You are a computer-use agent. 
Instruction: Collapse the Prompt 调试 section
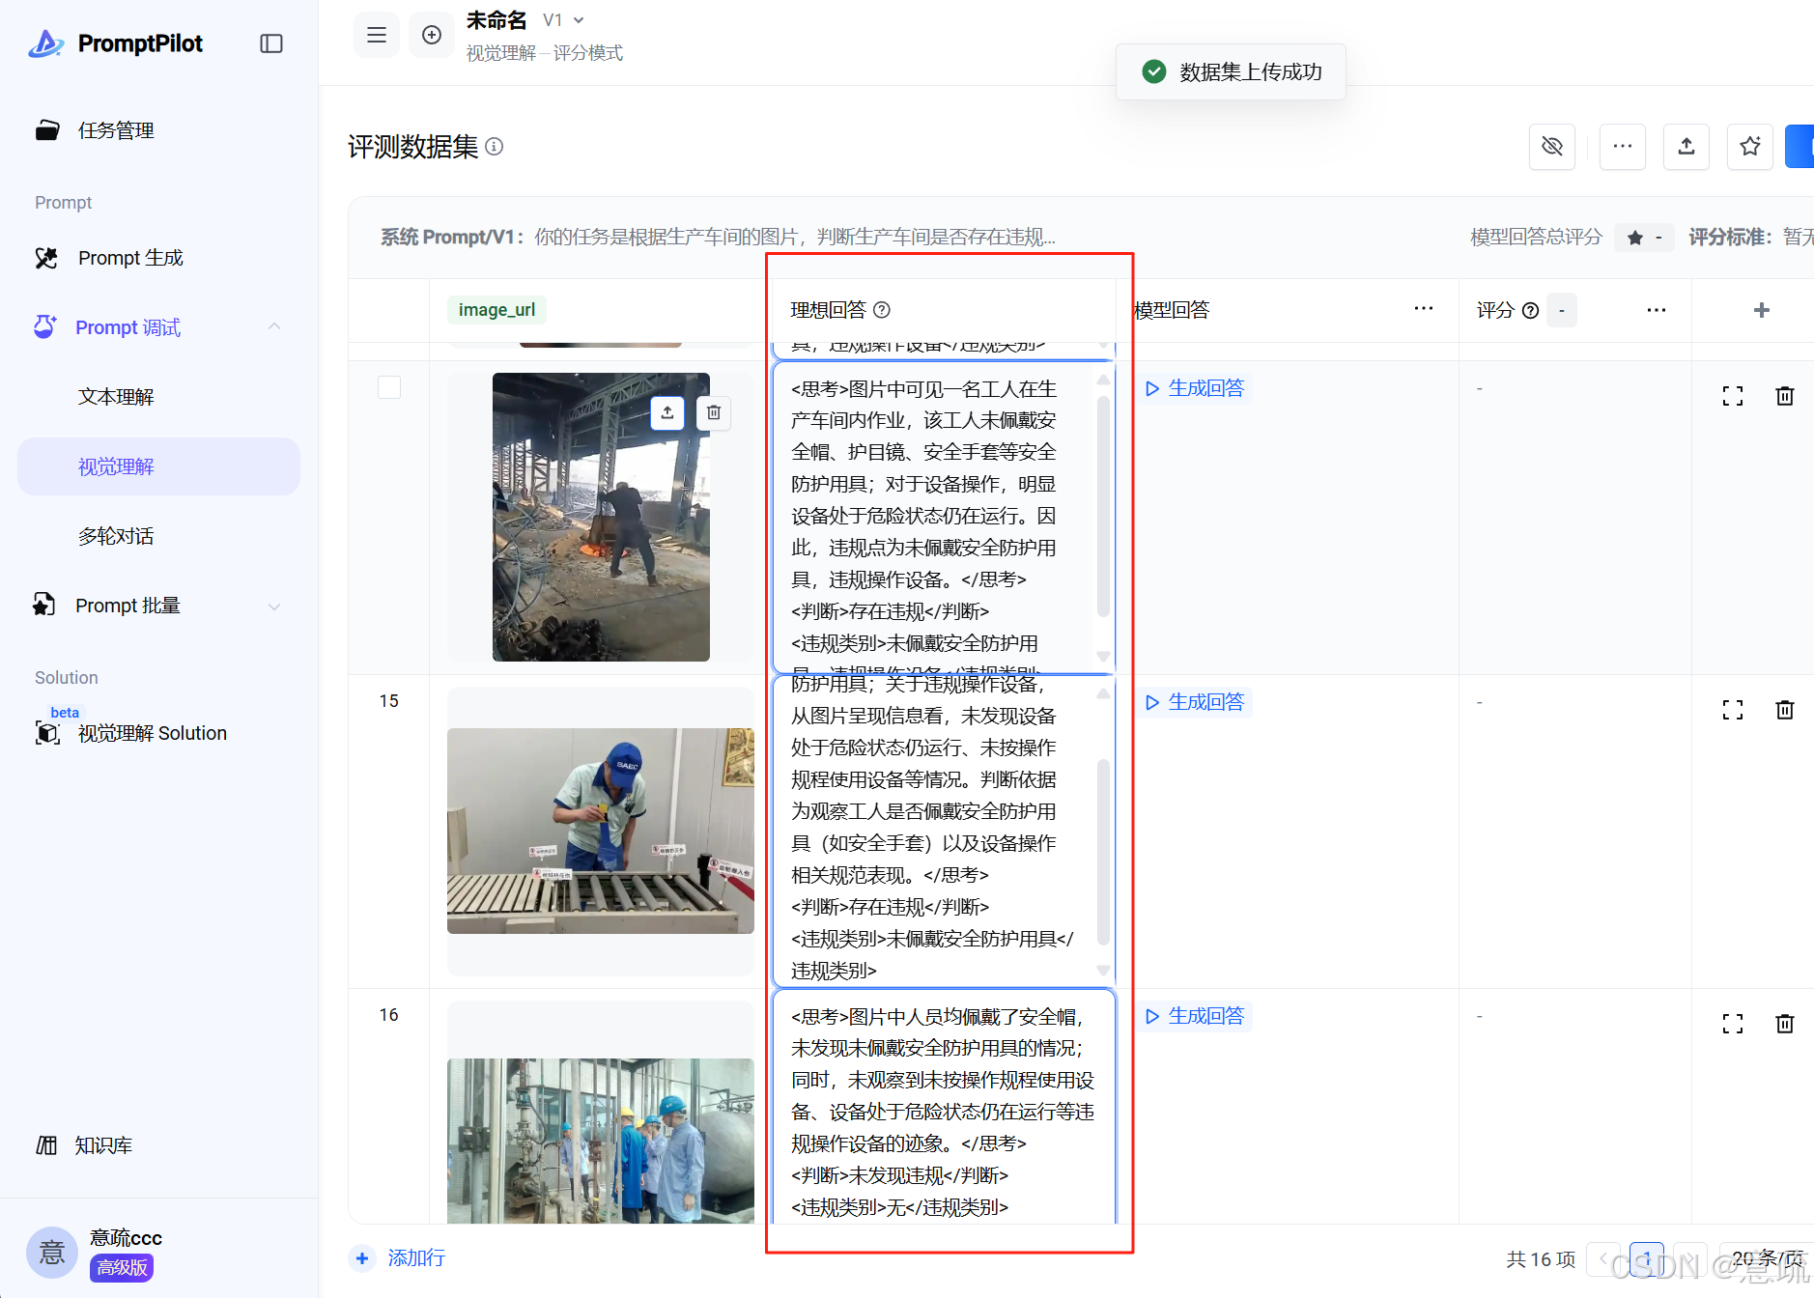tap(274, 327)
